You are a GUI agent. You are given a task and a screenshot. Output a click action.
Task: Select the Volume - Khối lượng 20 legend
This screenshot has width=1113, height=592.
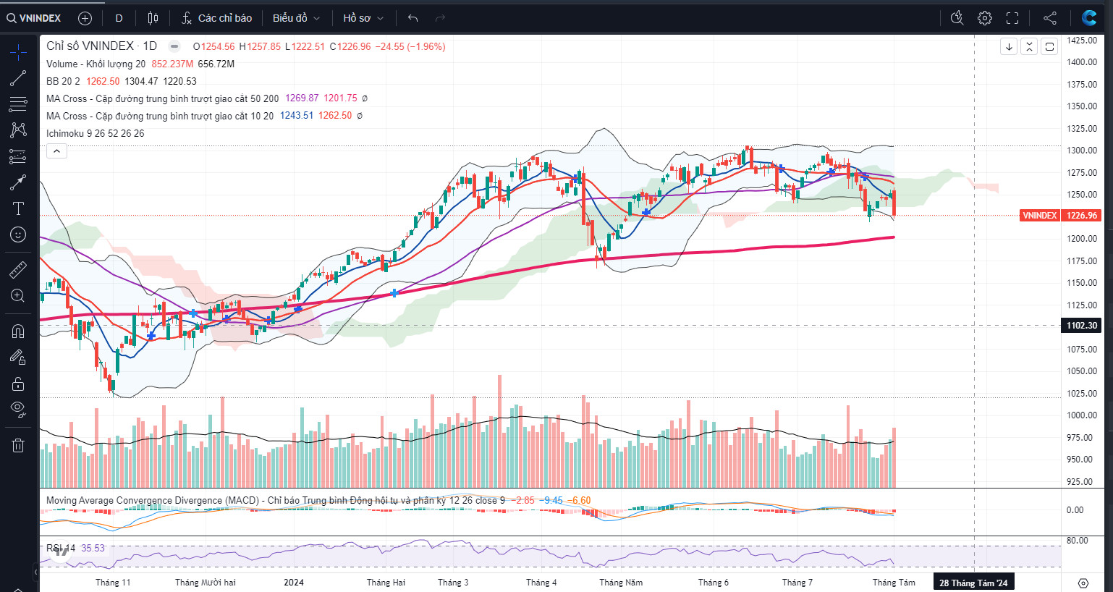(96, 64)
